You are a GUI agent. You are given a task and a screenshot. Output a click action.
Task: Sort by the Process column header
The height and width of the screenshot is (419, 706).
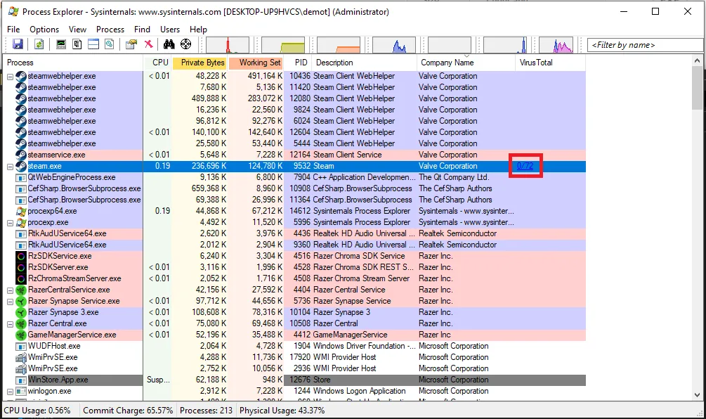click(73, 63)
